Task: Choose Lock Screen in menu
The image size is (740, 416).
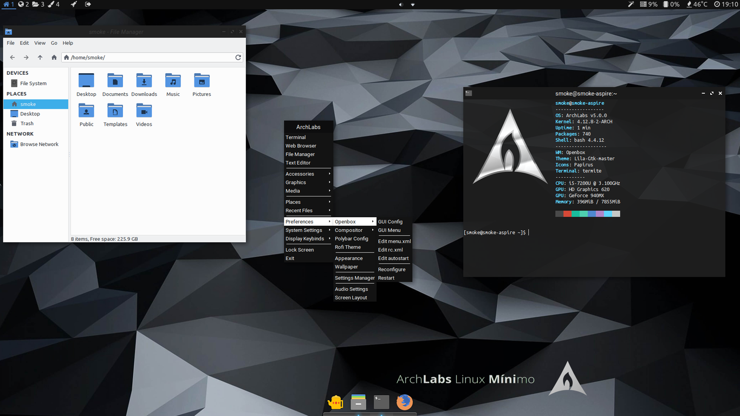Action: pyautogui.click(x=308, y=250)
